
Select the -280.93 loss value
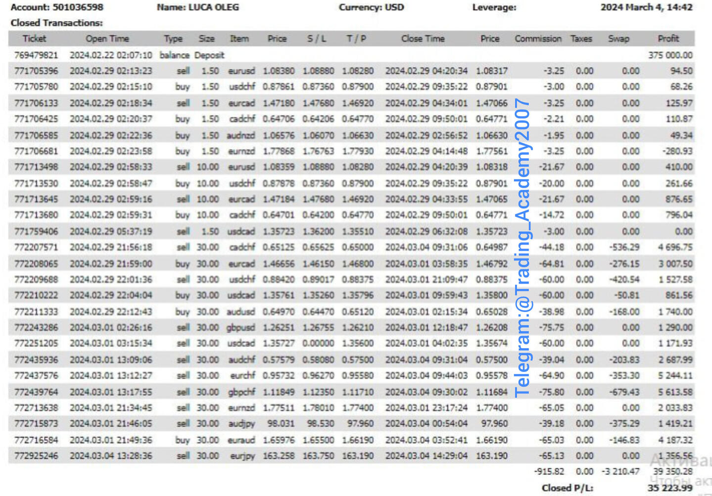pyautogui.click(x=677, y=151)
